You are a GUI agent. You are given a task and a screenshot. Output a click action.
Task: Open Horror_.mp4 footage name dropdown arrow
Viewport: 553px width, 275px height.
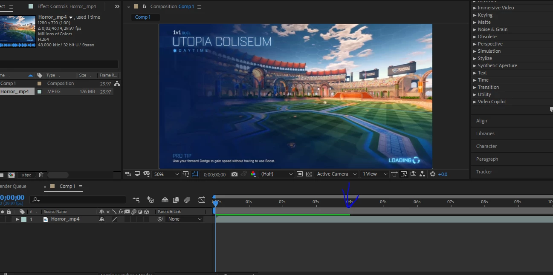(71, 17)
